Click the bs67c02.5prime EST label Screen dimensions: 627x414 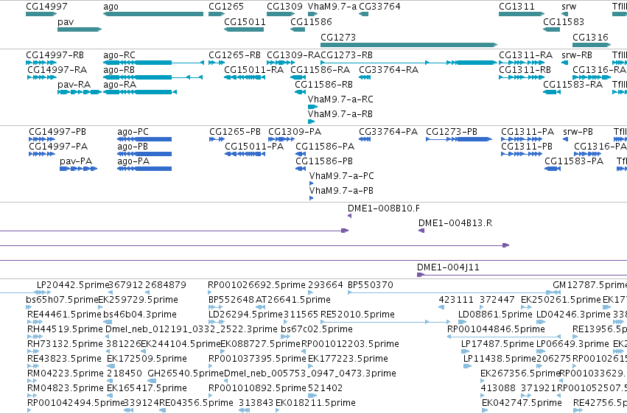click(x=317, y=330)
